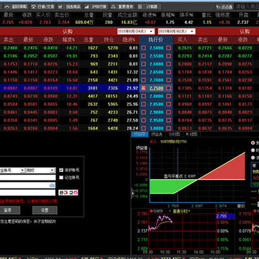Viewport: 259px width, 259px height.
Task: Uncheck the 保护账号 checkbox
Action: tap(61, 170)
